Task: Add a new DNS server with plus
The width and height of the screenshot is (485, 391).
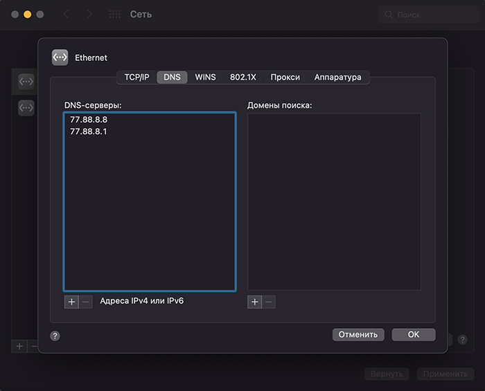Action: pyautogui.click(x=71, y=302)
